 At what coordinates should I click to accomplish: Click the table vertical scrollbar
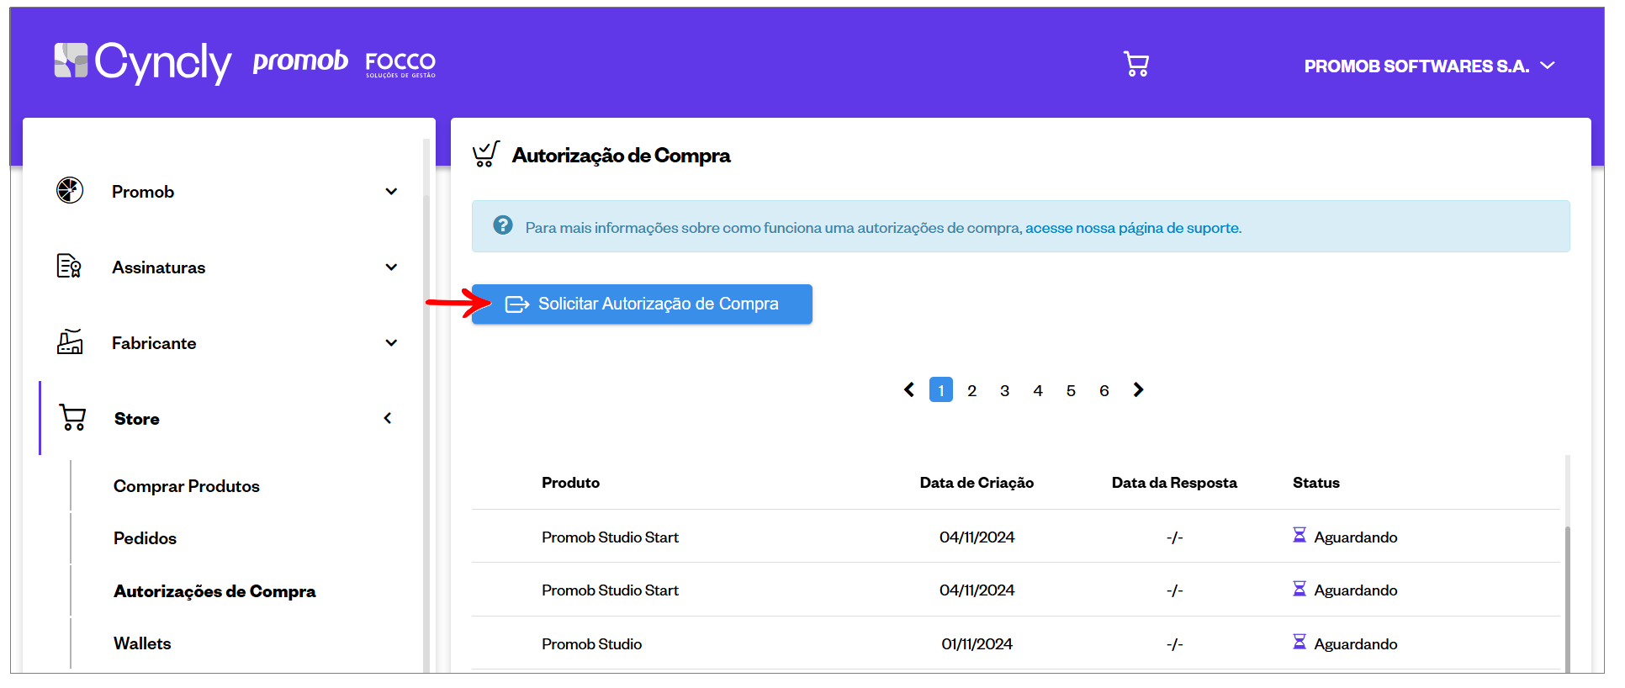[1567, 599]
